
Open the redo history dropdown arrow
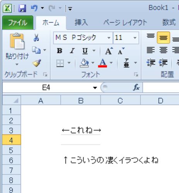pyautogui.click(x=60, y=8)
